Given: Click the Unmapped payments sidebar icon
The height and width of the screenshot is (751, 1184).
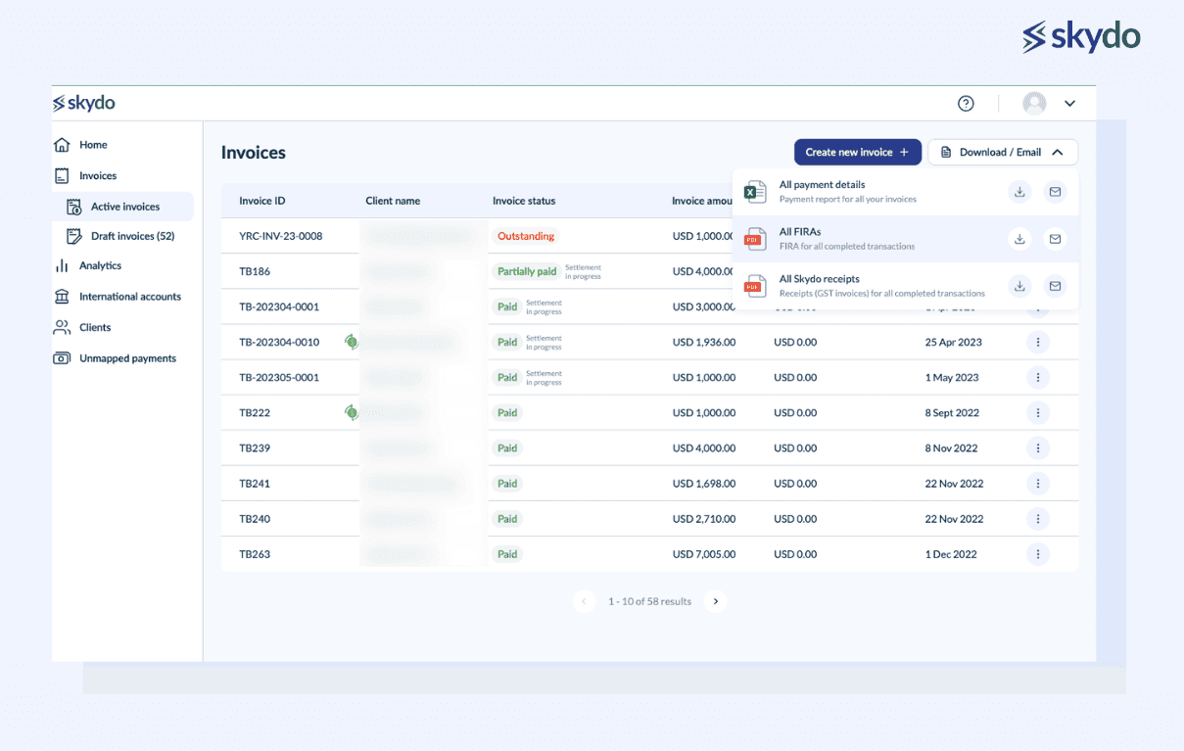Looking at the screenshot, I should tap(61, 358).
